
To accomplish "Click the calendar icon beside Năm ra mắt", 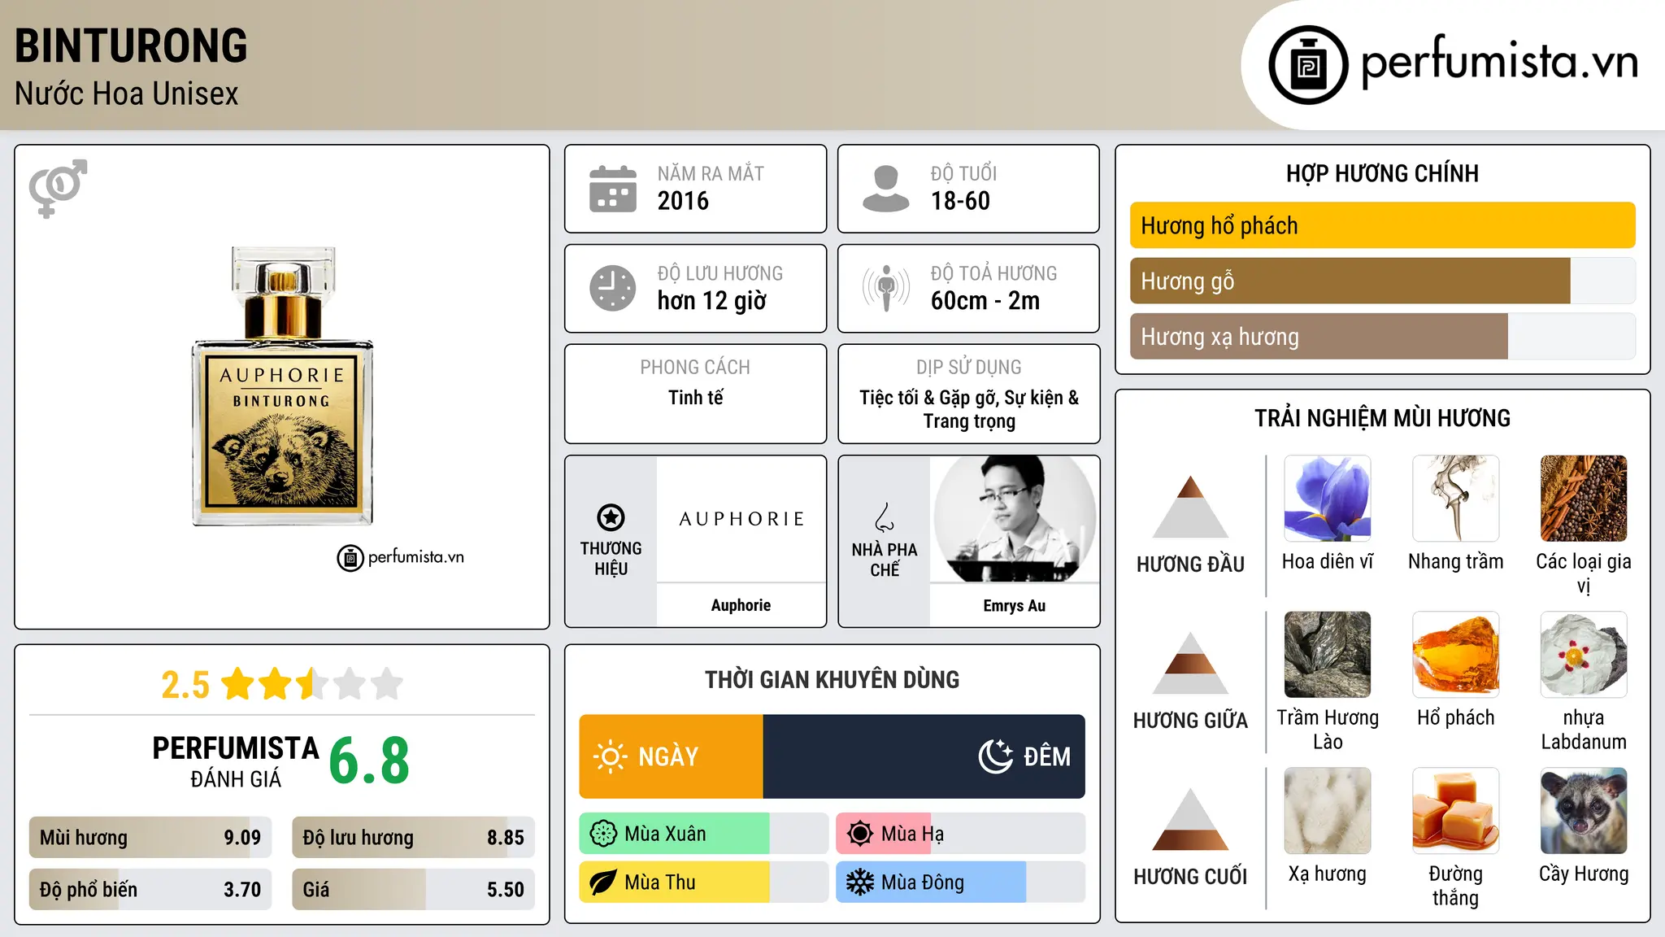I will click(x=613, y=189).
